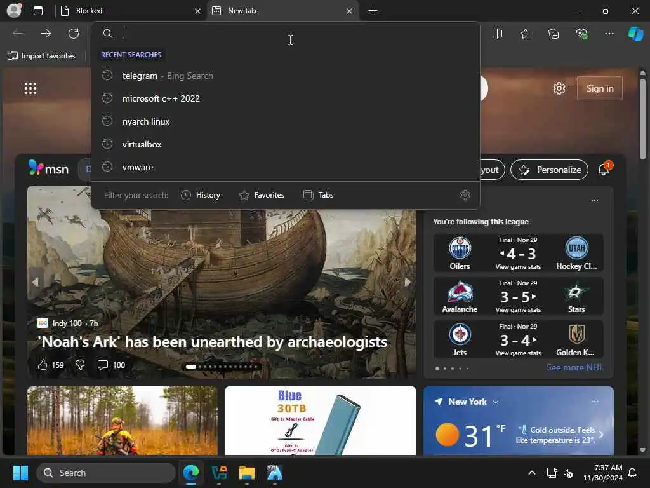The image size is (650, 488).
Task: Show hidden system tray icons
Action: point(532,473)
